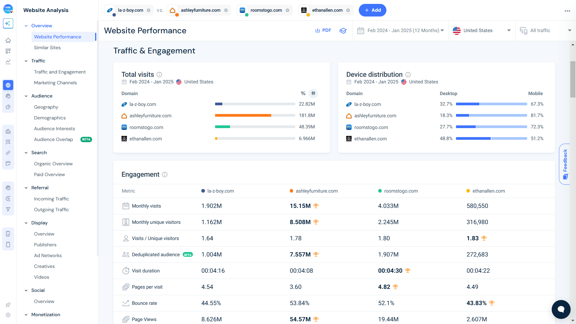The height and width of the screenshot is (324, 576).
Task: Select Website Performance in sidebar
Action: (x=63, y=37)
